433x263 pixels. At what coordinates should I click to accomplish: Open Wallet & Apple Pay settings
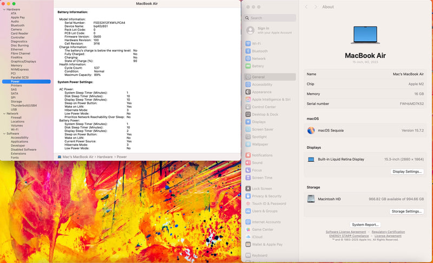click(x=267, y=244)
